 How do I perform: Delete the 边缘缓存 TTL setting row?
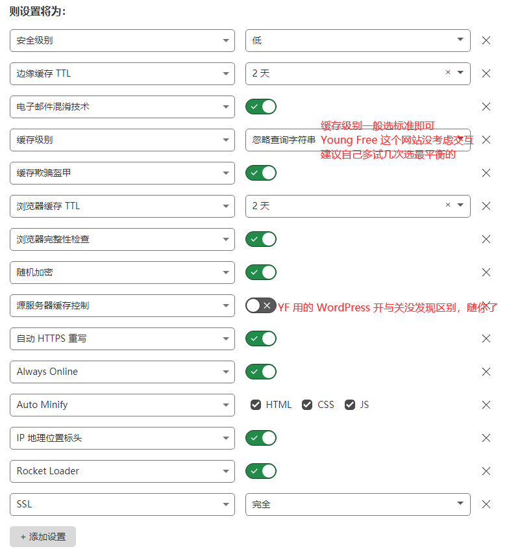click(486, 73)
